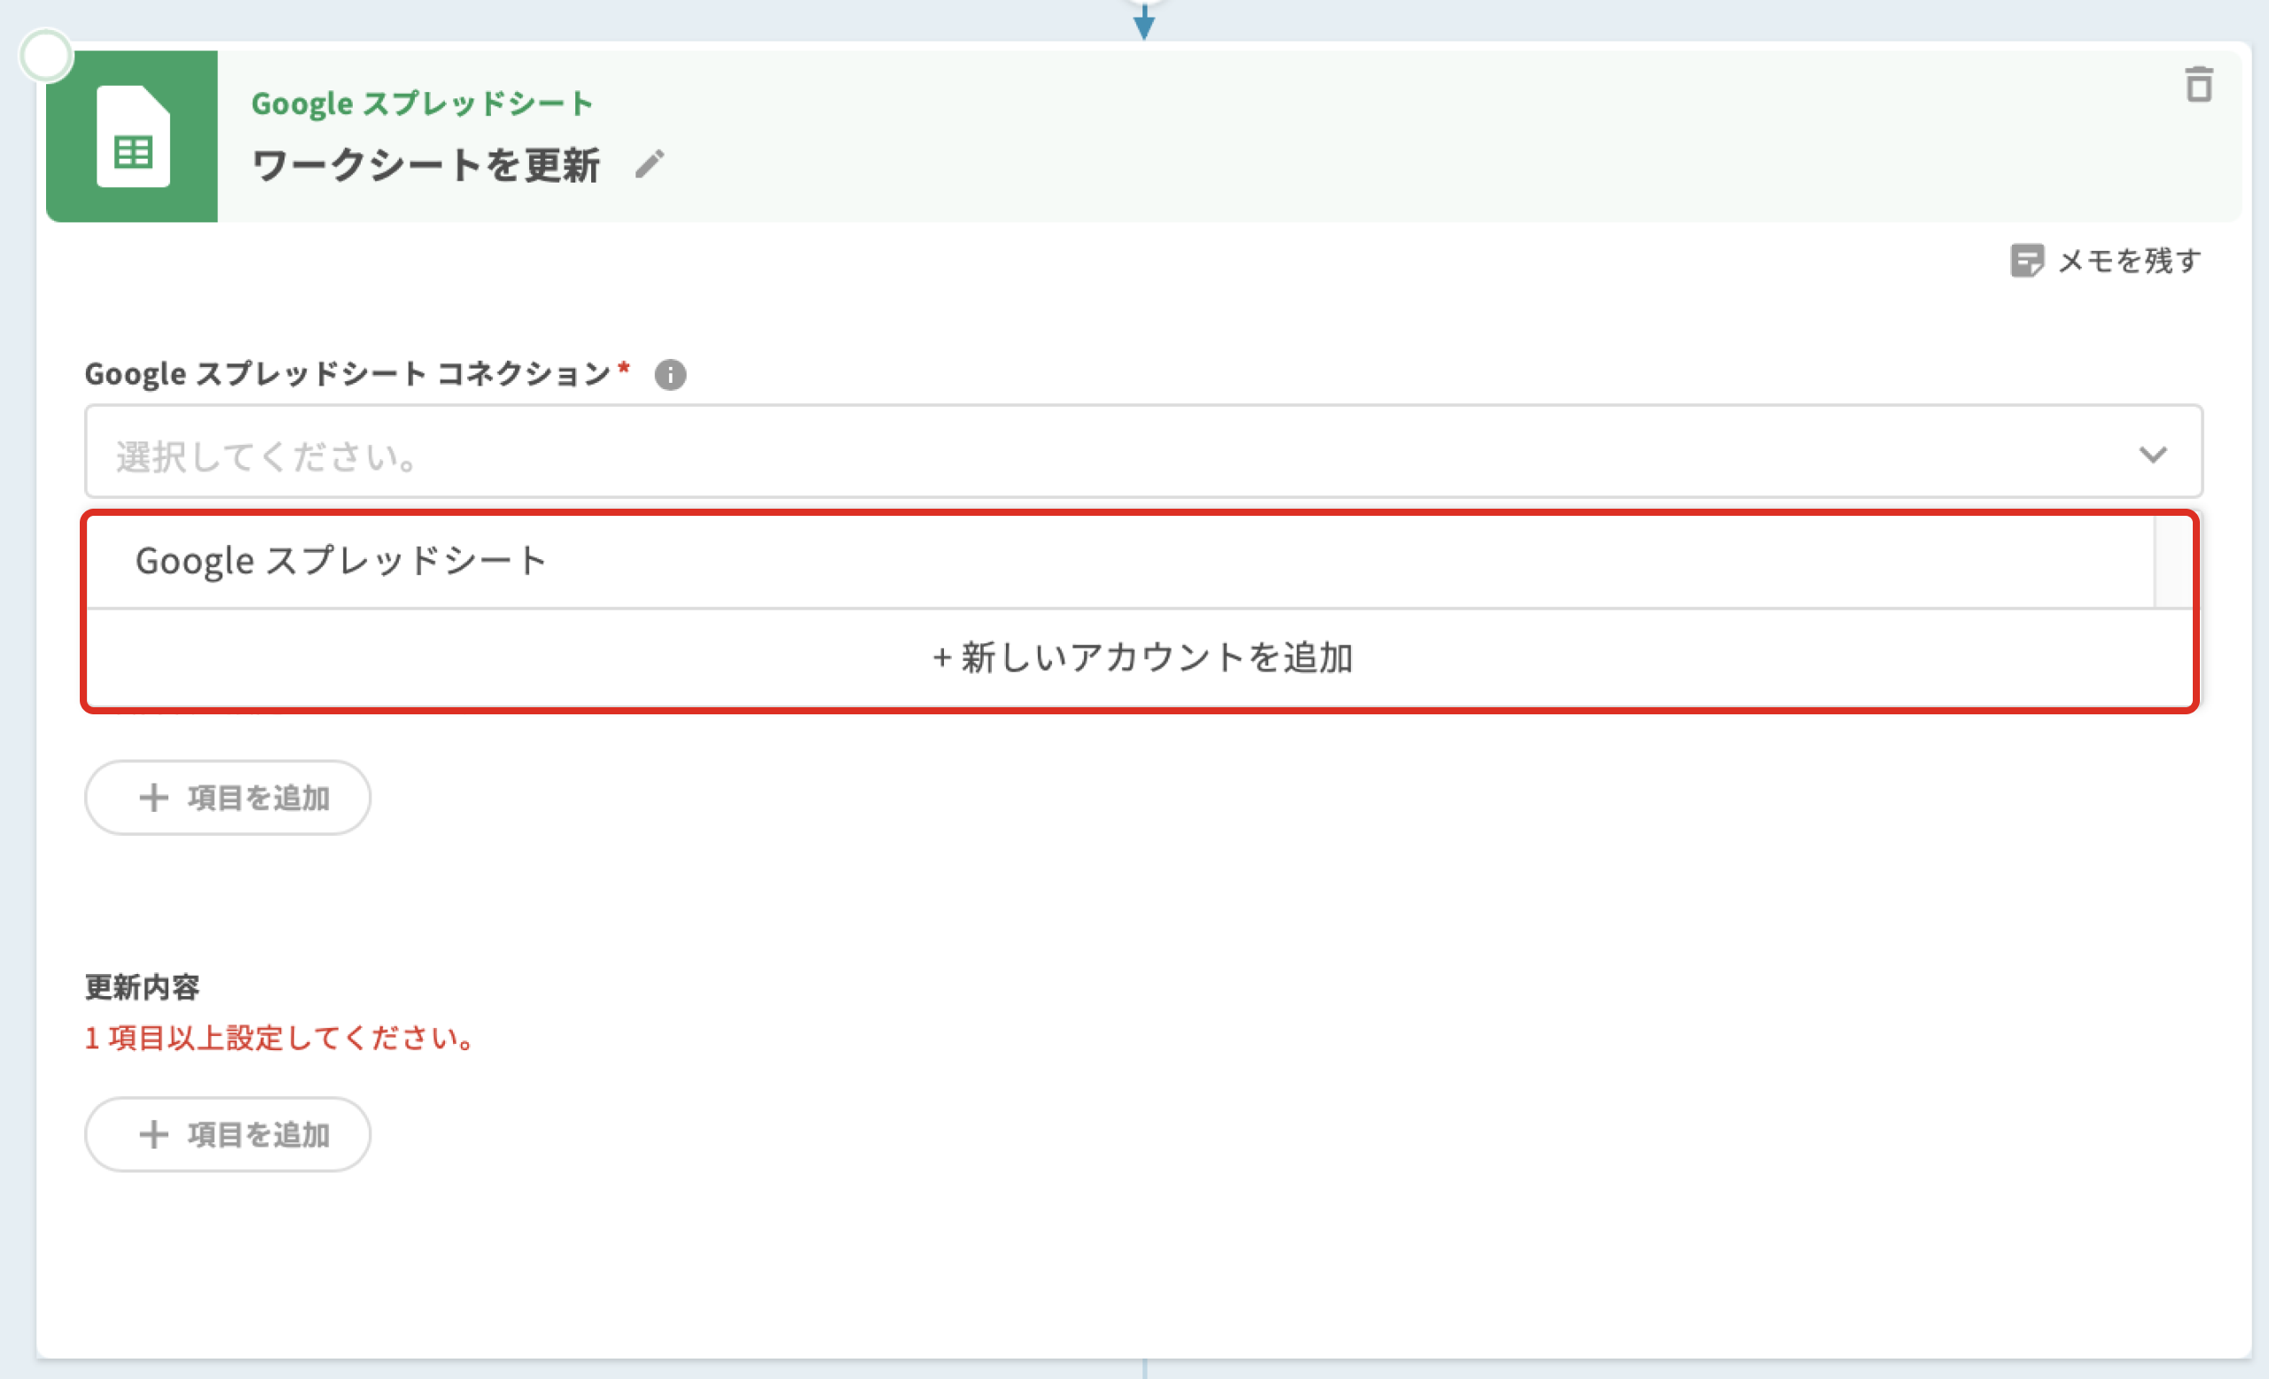Open the info tooltip beside connection label
Viewport: 2269px width, 1379px height.
click(669, 375)
